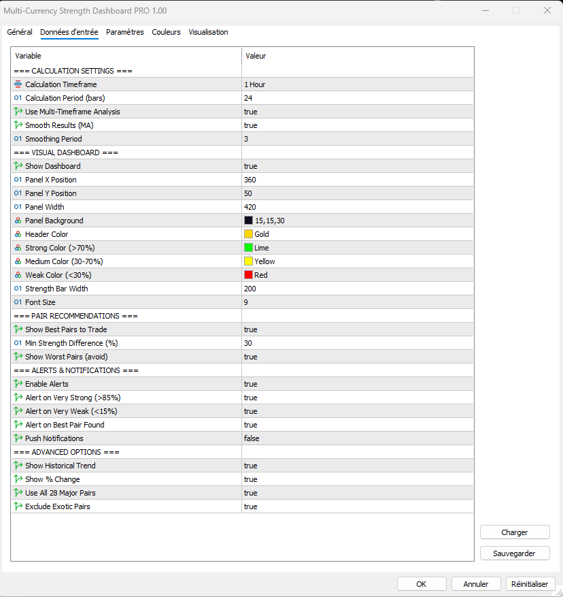Click the Sauvegarder button
Viewport: 563px width, 597px height.
coord(515,553)
